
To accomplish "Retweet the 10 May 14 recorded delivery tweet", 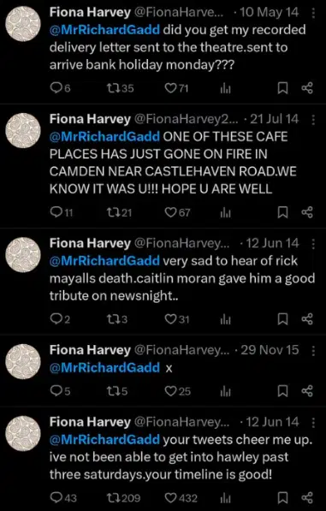I will coord(120,88).
